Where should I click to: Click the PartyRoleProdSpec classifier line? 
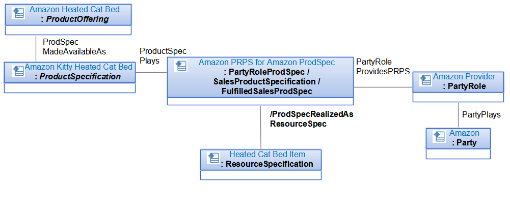266,71
